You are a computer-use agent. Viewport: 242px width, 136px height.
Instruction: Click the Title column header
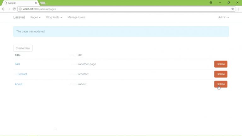(18, 55)
